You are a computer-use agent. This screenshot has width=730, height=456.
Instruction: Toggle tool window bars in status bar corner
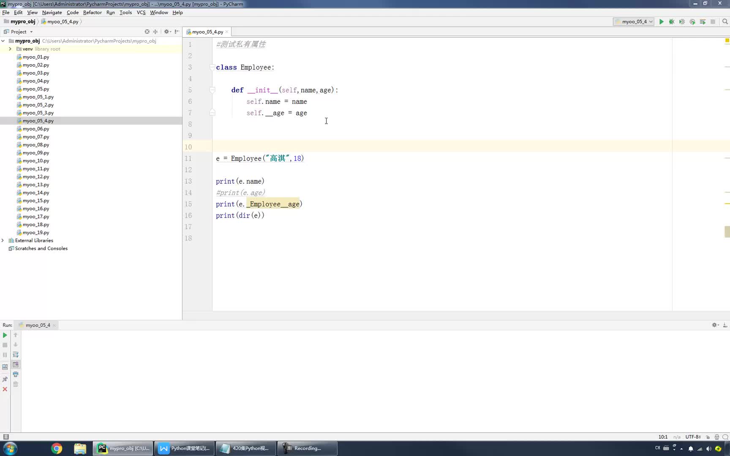point(6,437)
